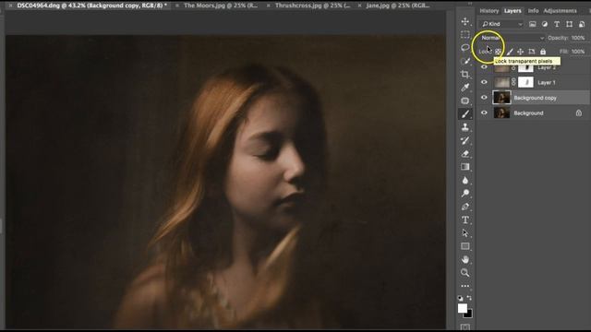Open the Normal blend mode dropdown
591x332 pixels.
(512, 38)
